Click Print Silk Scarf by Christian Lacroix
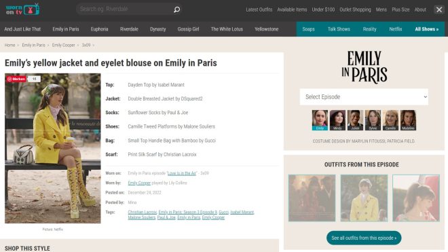Viewport: 448px width, 252px height. (162, 154)
